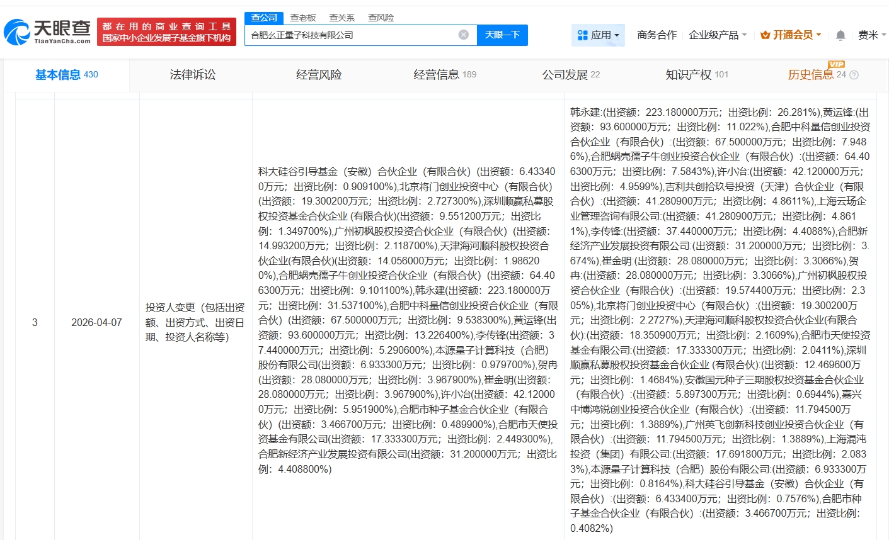This screenshot has width=889, height=540.
Task: Open the 费米 user account menu
Action: coord(871,35)
